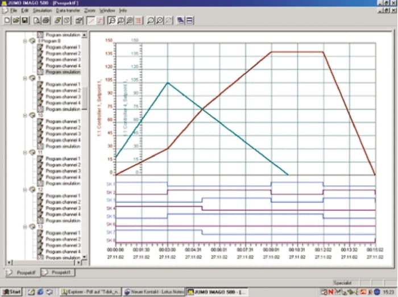Click the second magnifier zoom icon
The width and height of the screenshot is (398, 297).
pyautogui.click(x=121, y=20)
